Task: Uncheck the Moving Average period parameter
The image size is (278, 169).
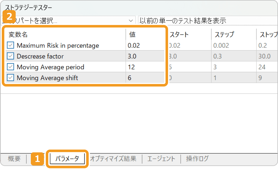Action: pos(11,67)
